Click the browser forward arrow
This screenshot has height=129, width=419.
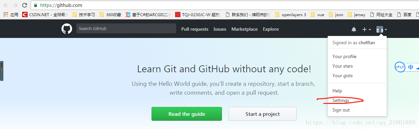[15, 5]
